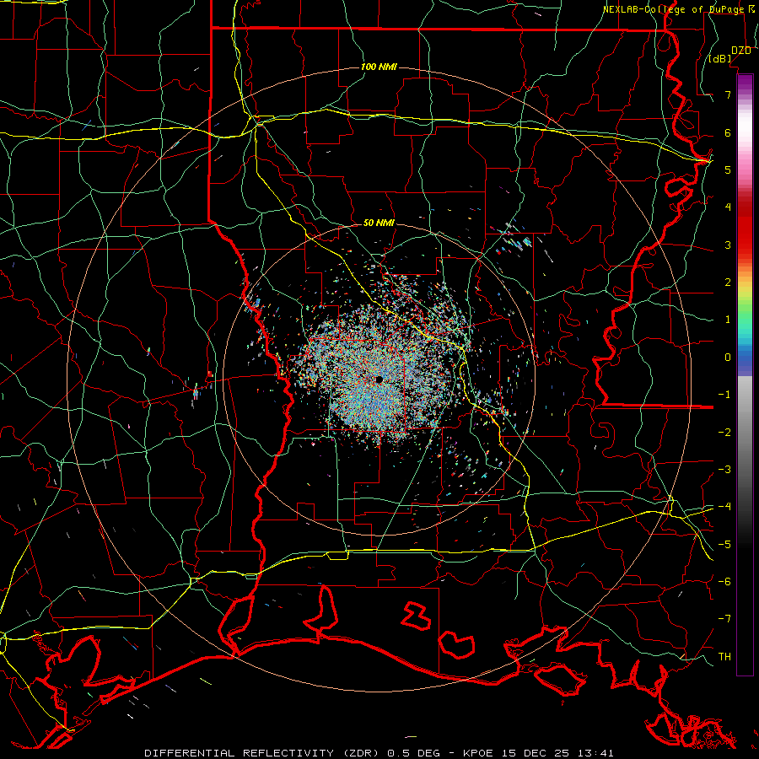Click the 6 dB value on the scale
The width and height of the screenshot is (759, 759).
[728, 132]
